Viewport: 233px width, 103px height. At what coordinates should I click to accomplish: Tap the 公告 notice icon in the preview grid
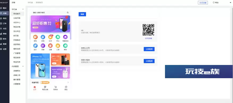(58, 46)
